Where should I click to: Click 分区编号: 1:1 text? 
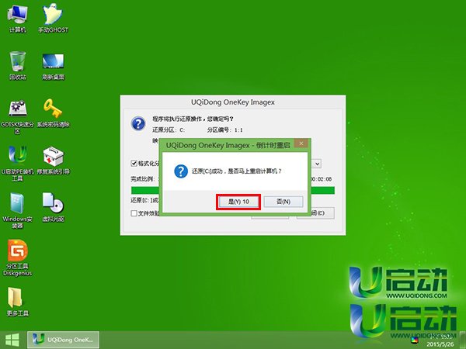(225, 130)
